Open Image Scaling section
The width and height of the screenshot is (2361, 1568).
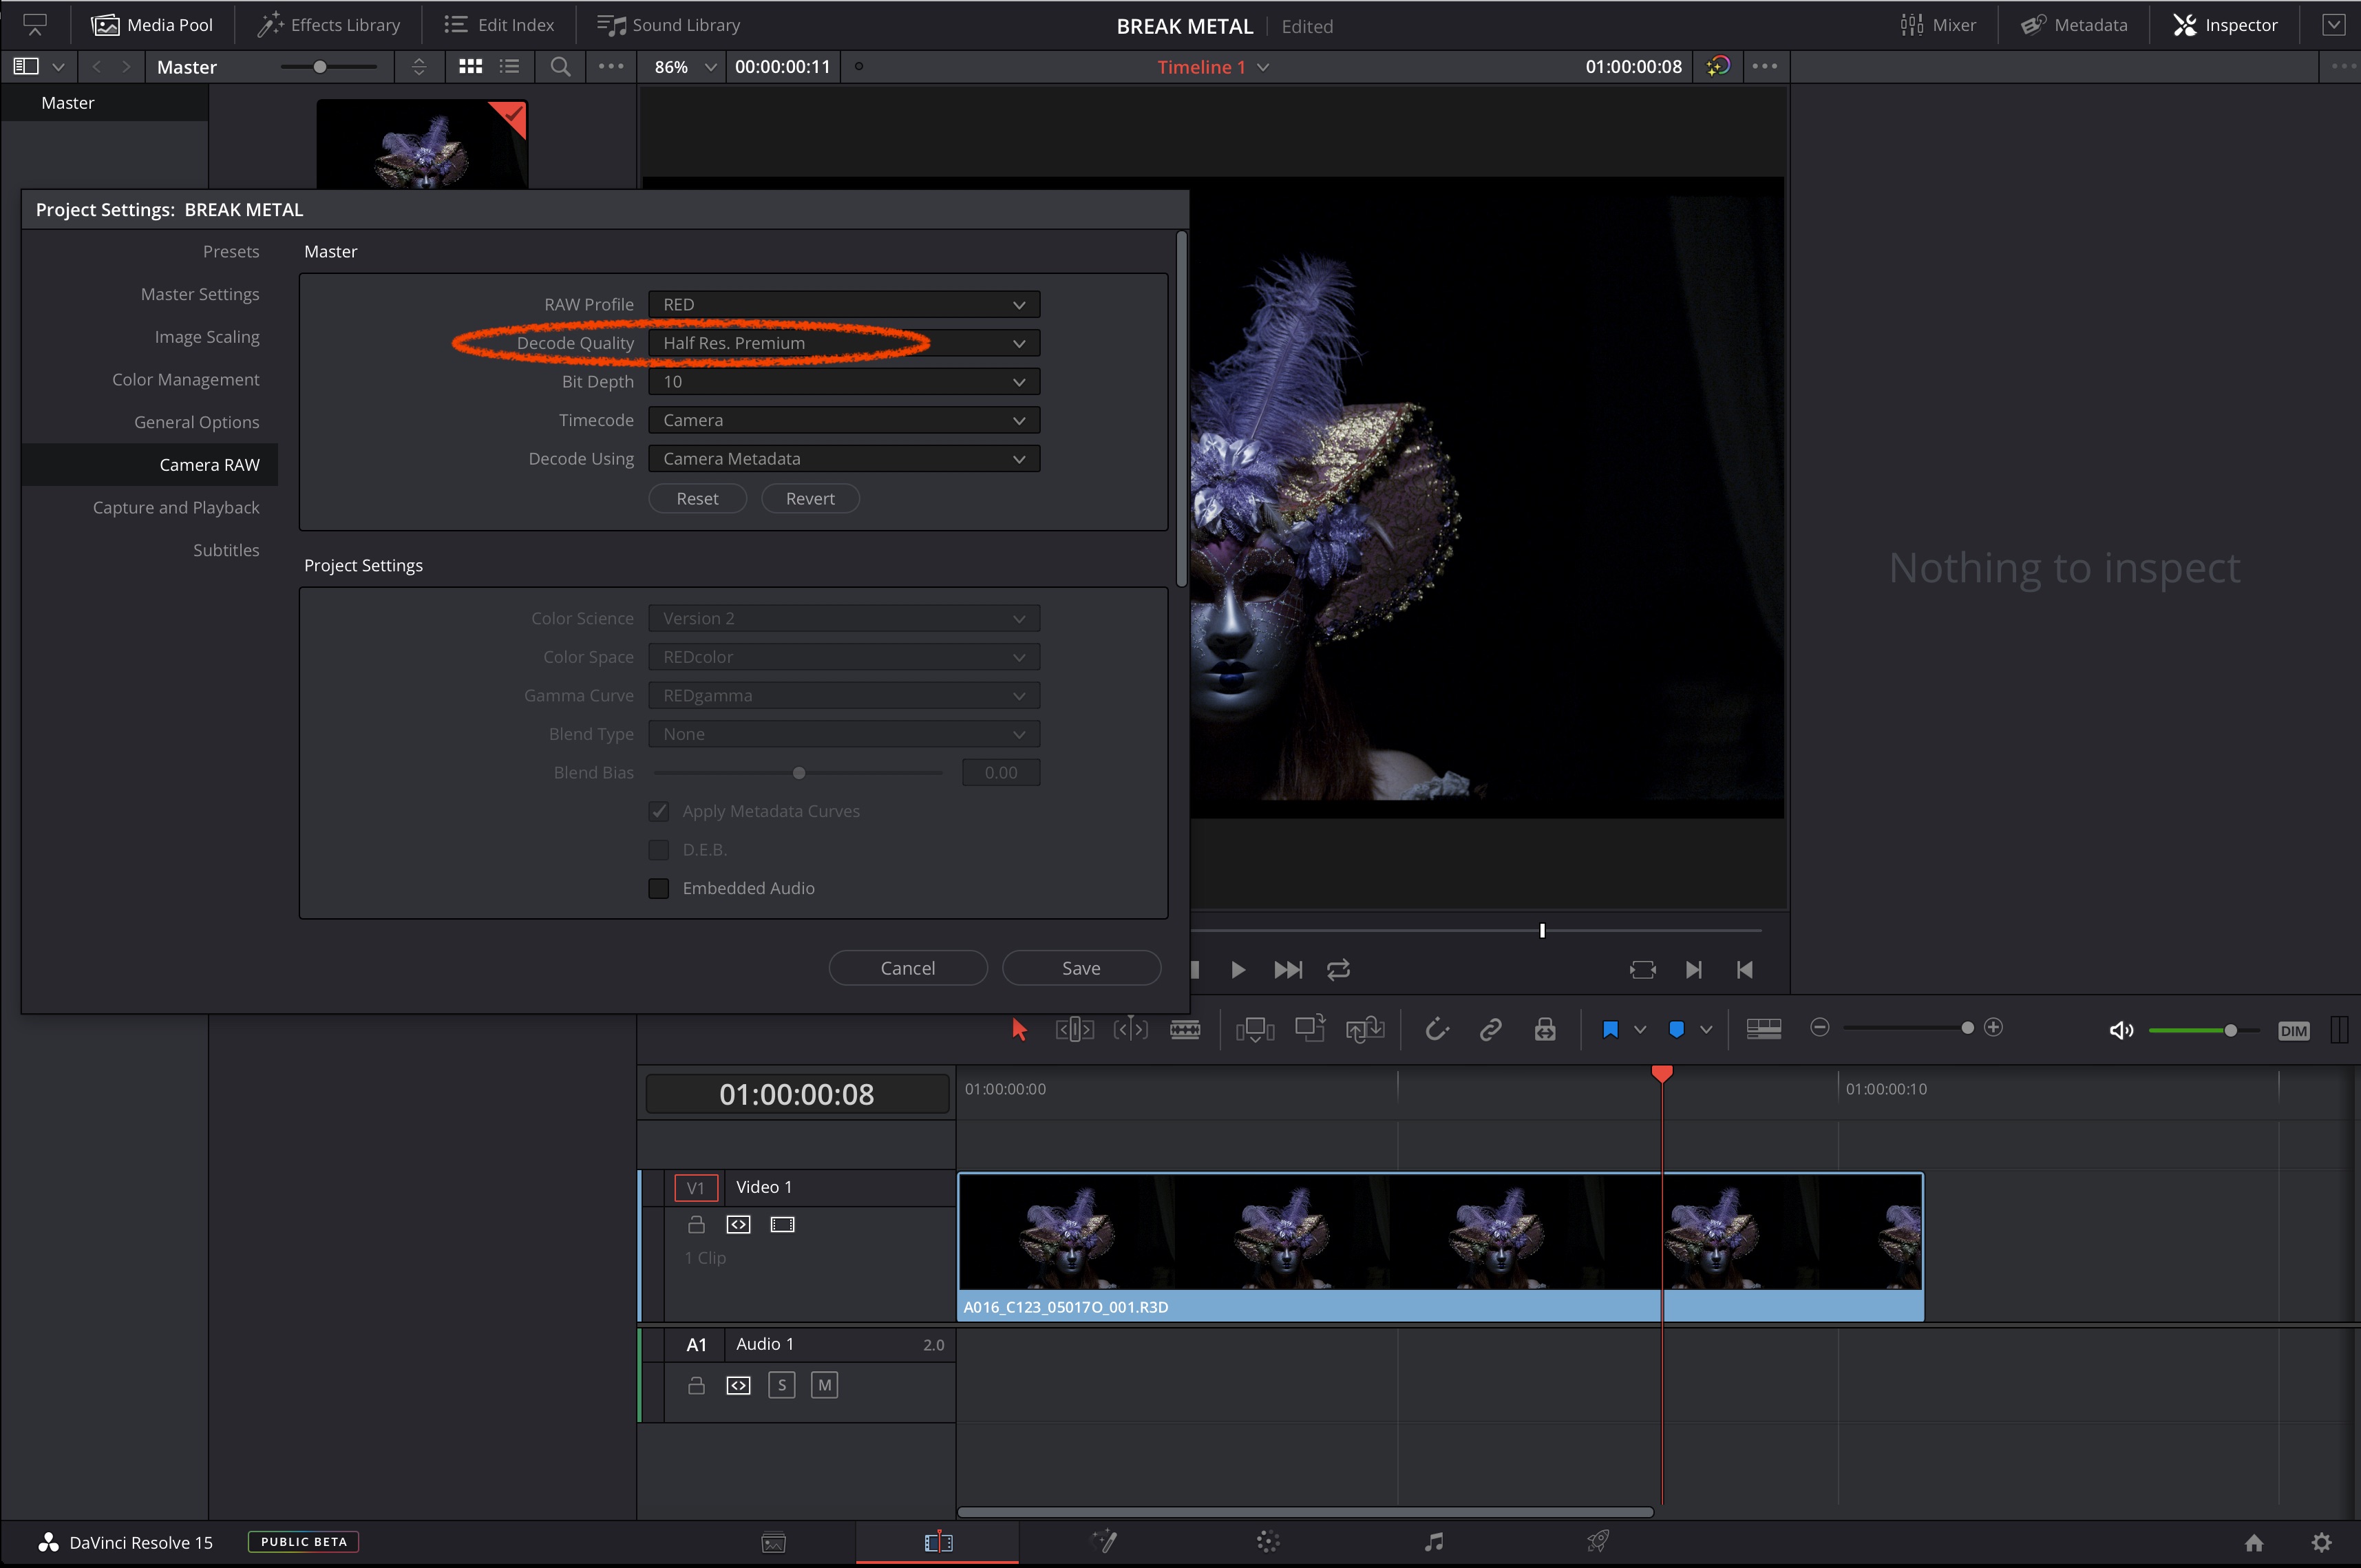point(207,337)
